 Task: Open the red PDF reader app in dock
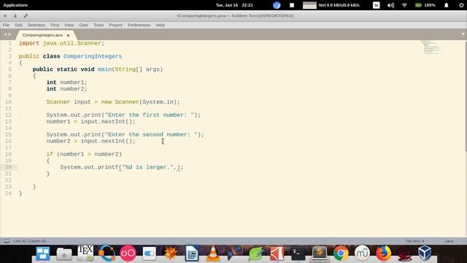(x=277, y=254)
